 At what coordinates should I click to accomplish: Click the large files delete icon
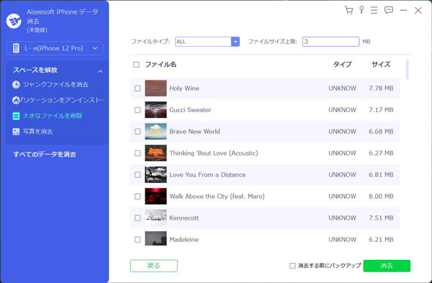click(16, 116)
